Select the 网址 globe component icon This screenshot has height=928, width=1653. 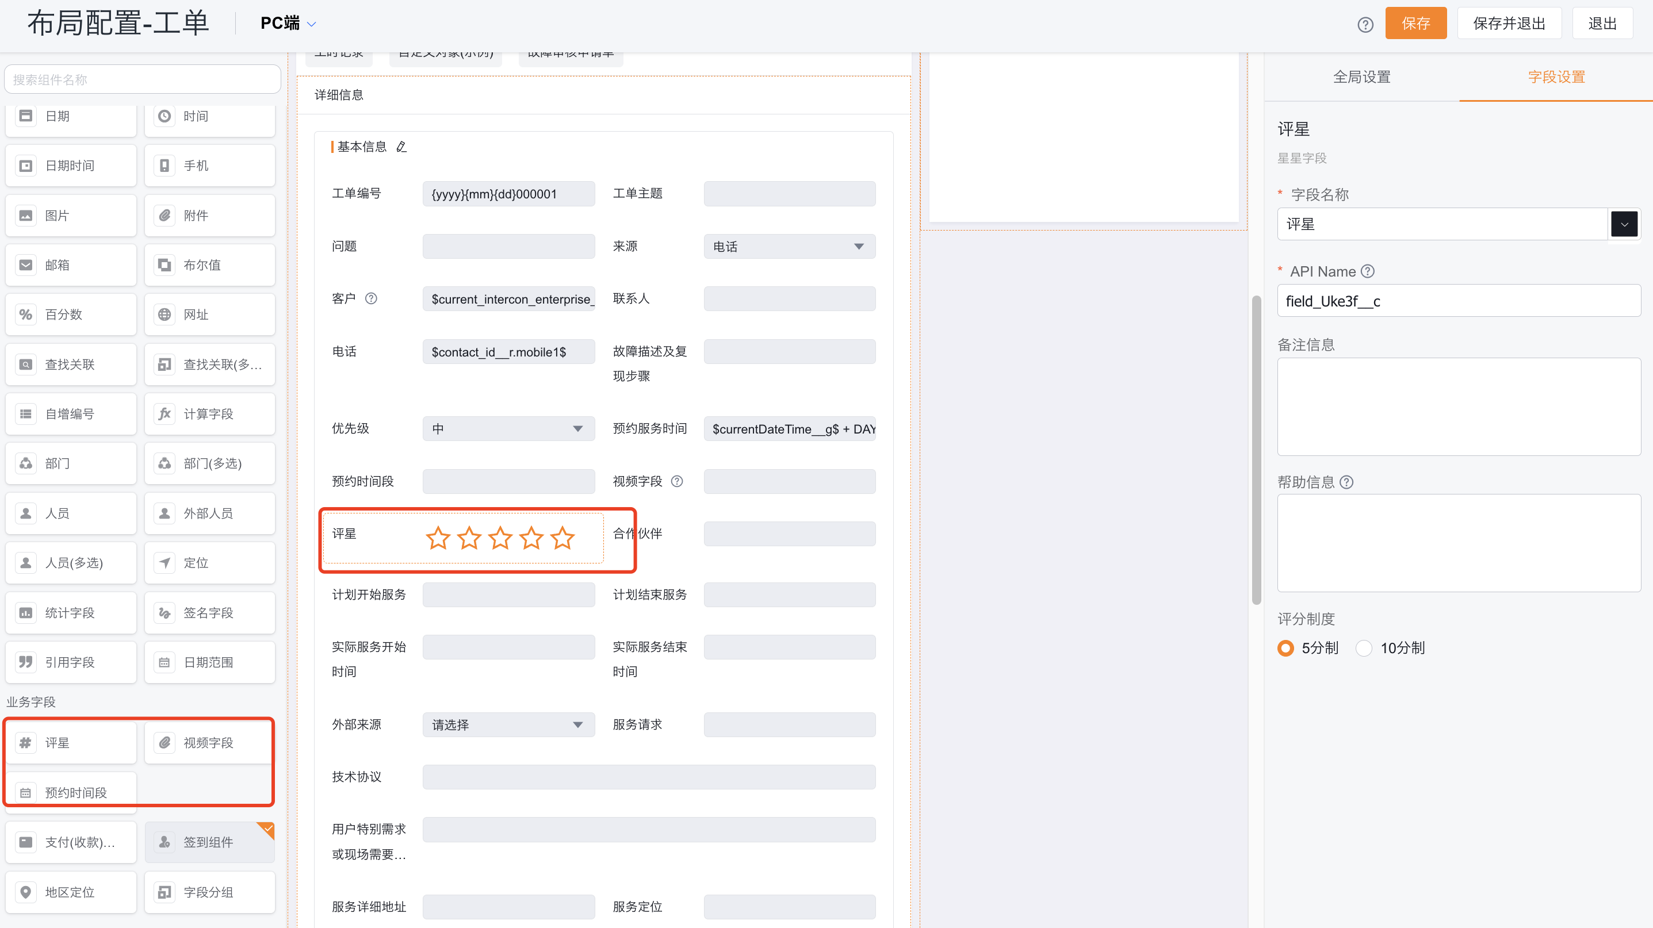(x=164, y=315)
